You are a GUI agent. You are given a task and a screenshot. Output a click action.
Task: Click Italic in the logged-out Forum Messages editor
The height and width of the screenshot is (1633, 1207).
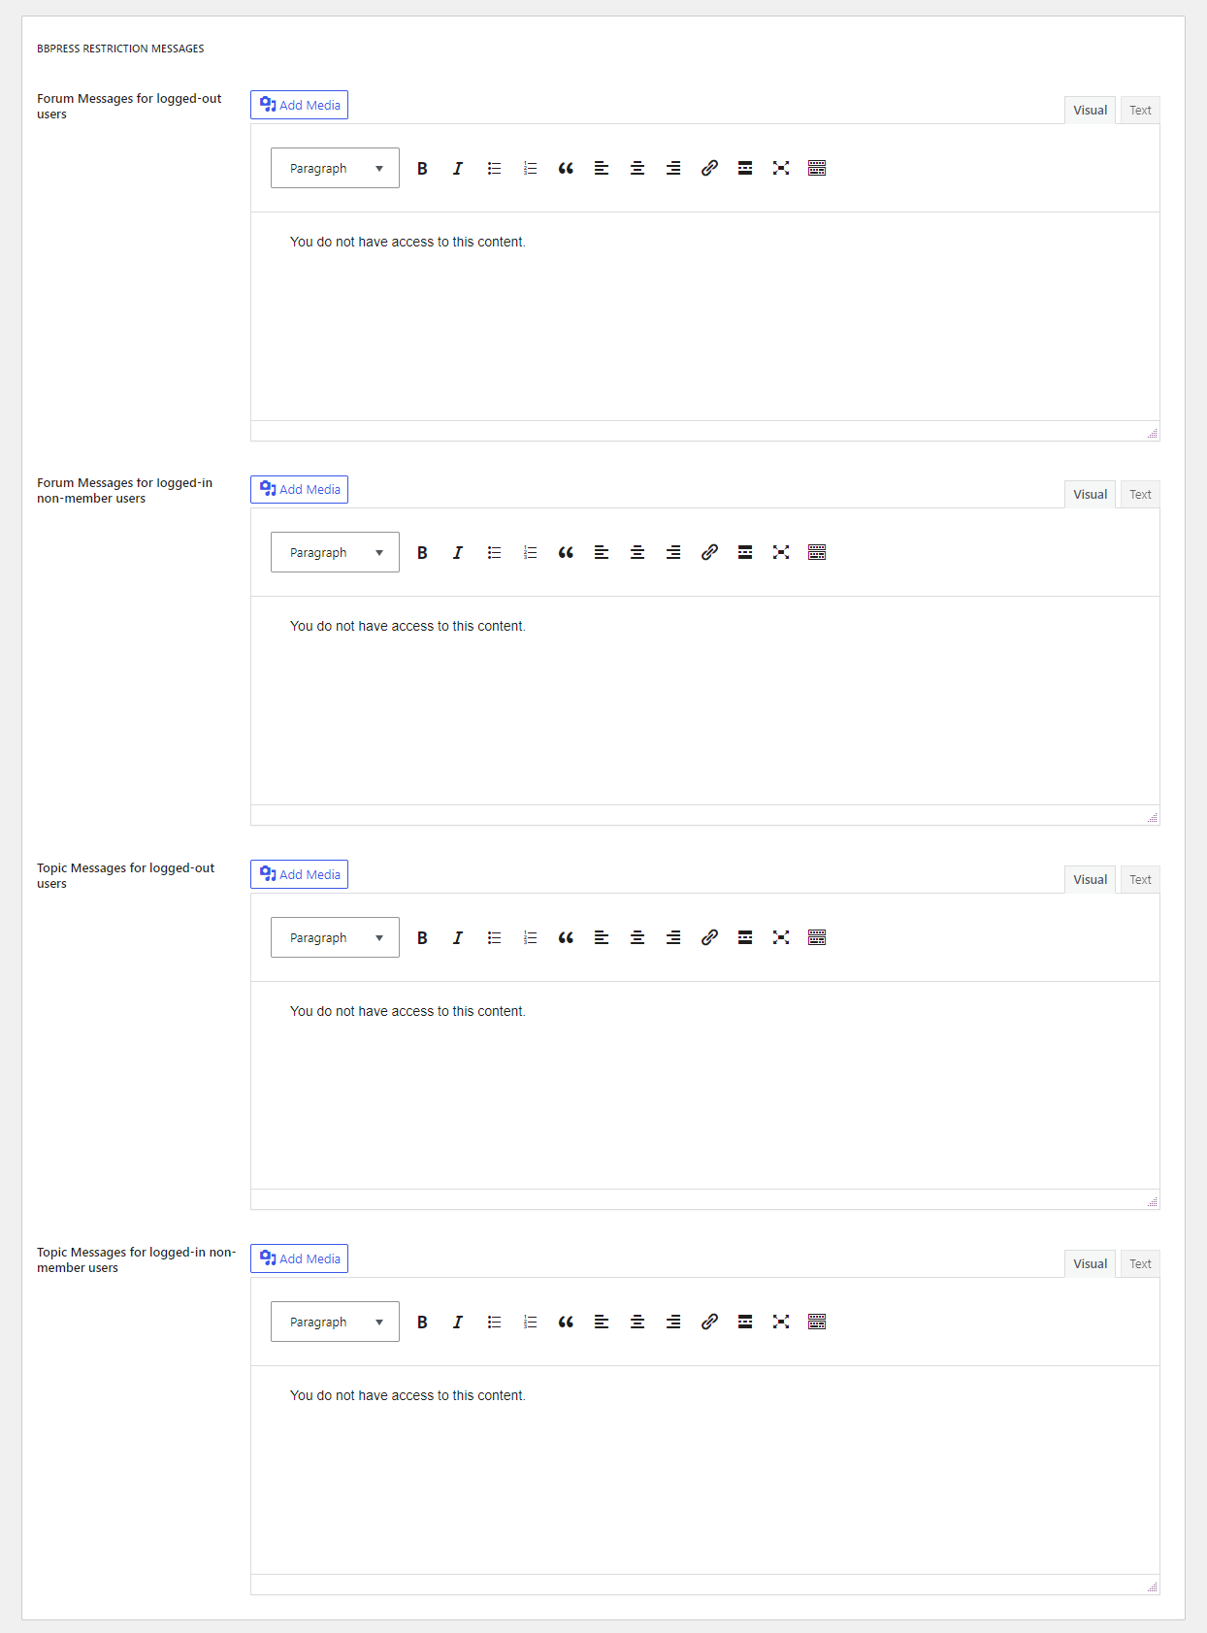point(458,168)
